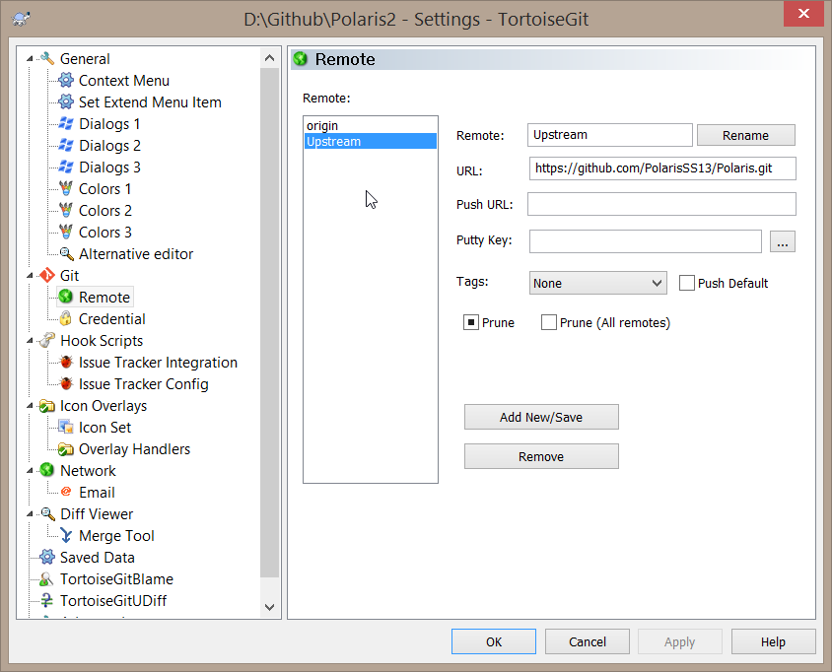
Task: Click the Dialogs 2 windows icon
Action: point(66,145)
